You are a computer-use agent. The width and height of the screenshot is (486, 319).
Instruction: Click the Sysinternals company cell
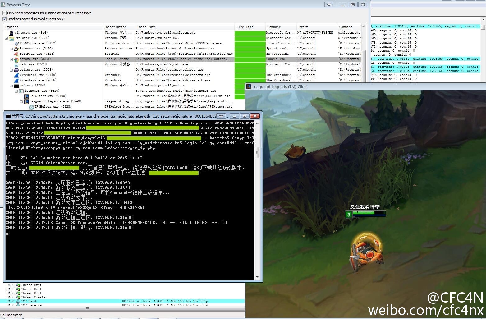click(281, 49)
